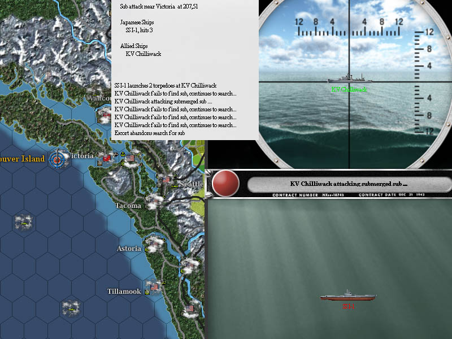Select the US flag base east of Victoria

(x=131, y=158)
